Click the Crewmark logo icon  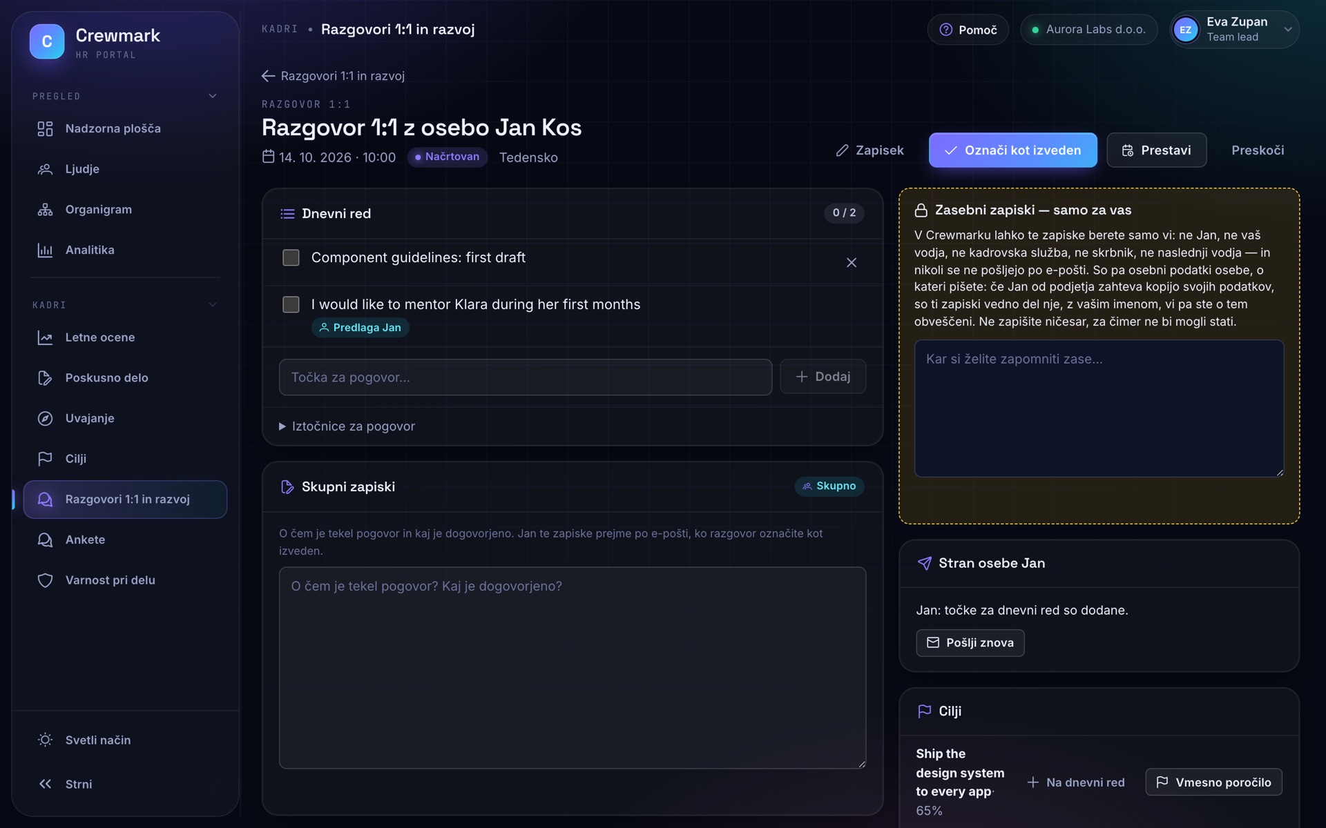(47, 41)
